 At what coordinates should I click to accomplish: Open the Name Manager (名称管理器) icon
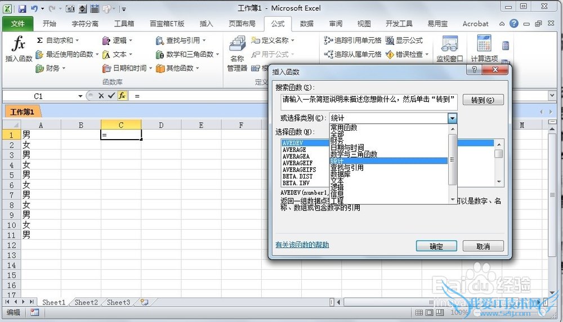(238, 44)
